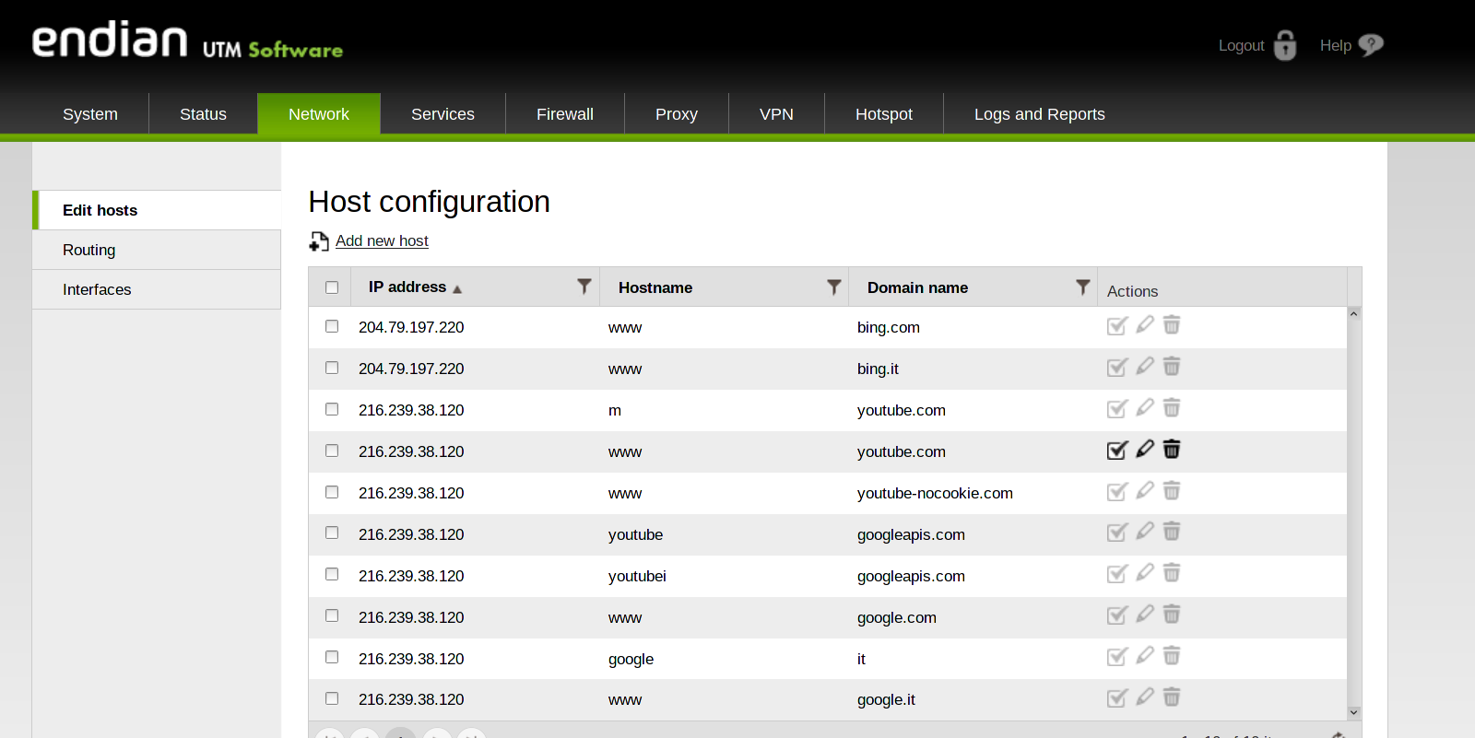The image size is (1475, 738).
Task: Check the box for youtubei googleapis.com row
Action: [332, 574]
